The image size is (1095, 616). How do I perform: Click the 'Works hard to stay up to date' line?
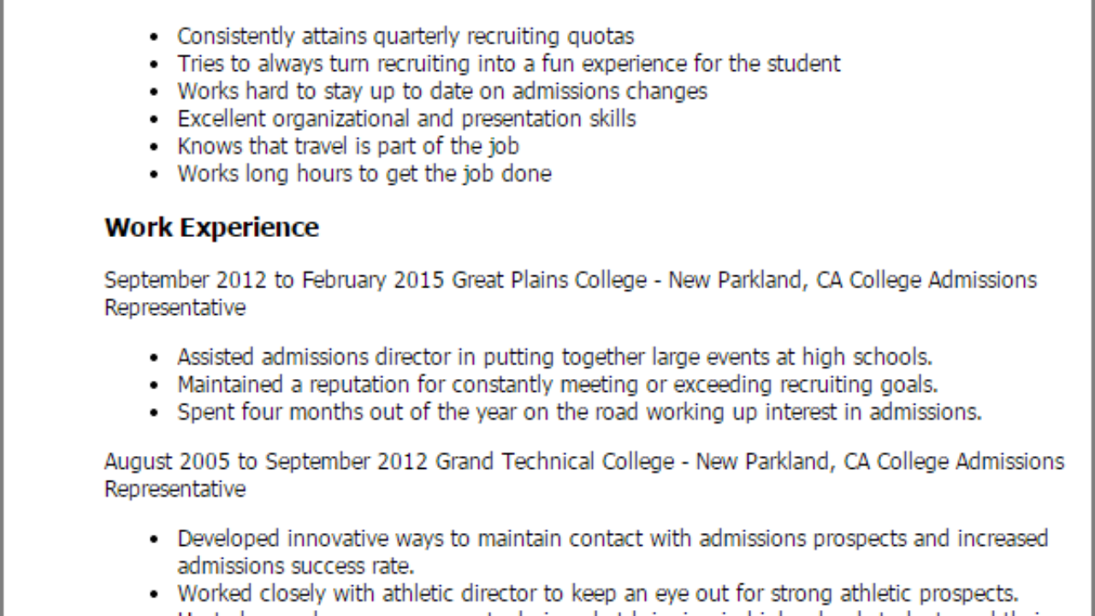[x=442, y=92]
